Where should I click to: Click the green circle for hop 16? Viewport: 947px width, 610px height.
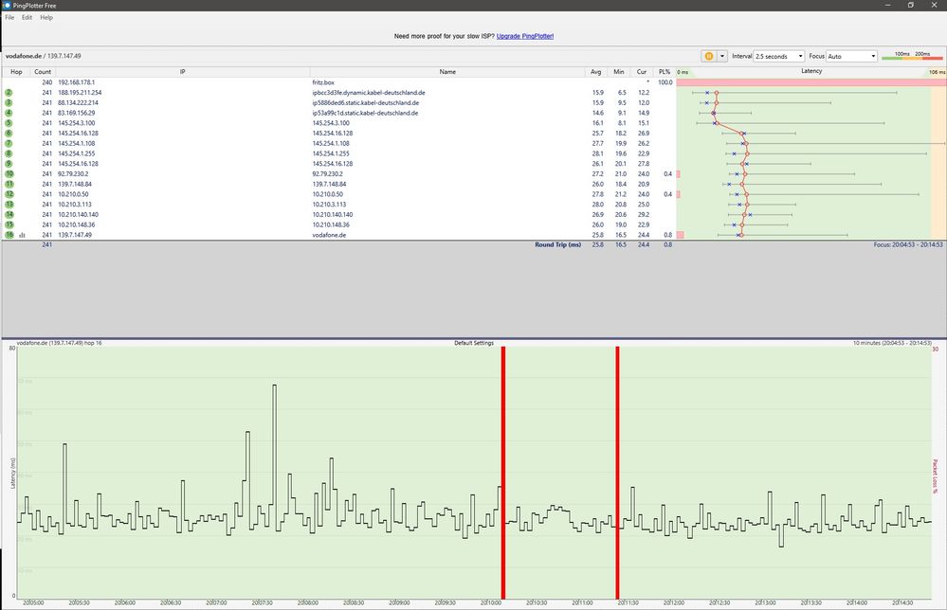8,234
